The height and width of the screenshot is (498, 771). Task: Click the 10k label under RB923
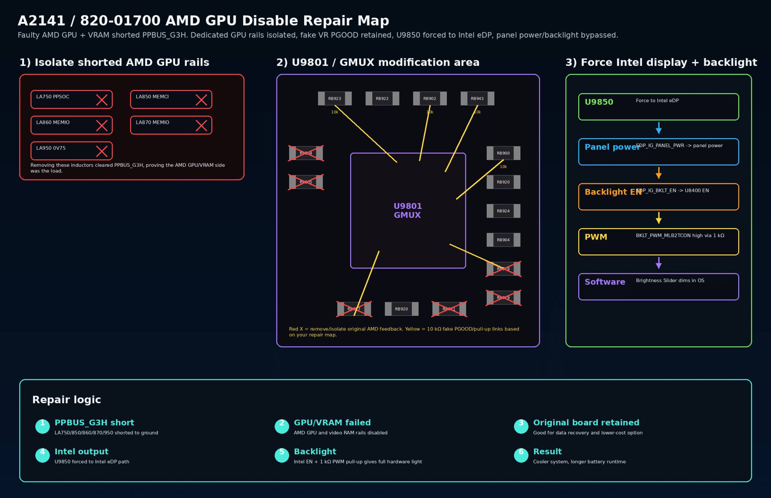tap(335, 112)
